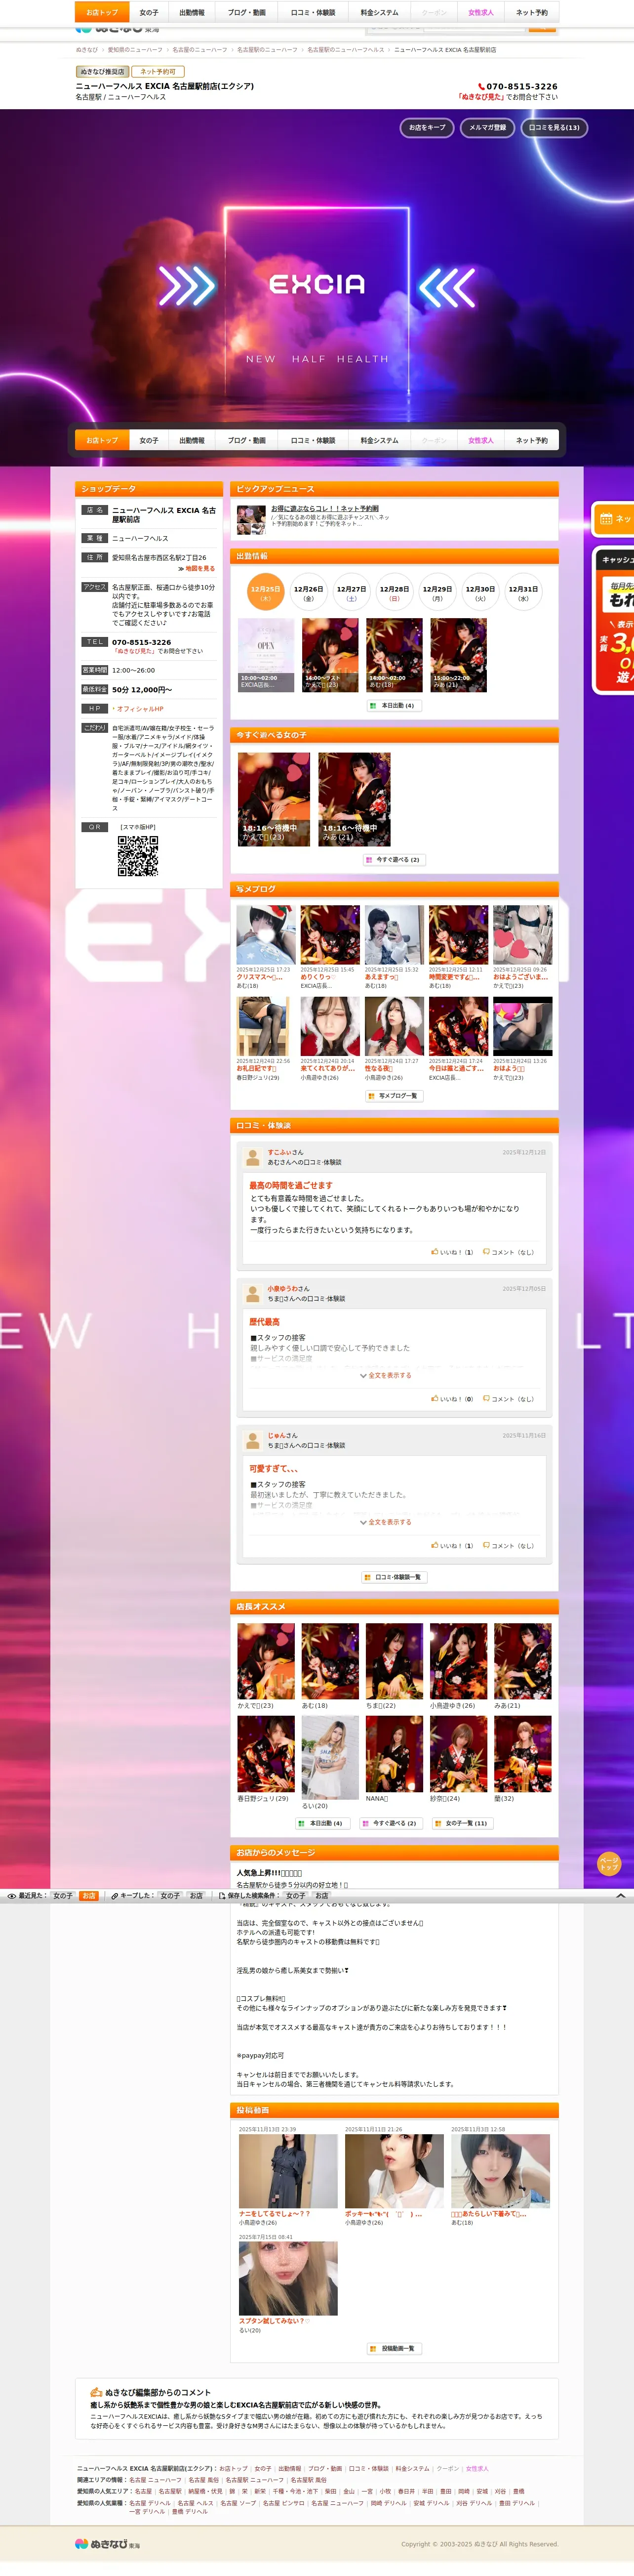This screenshot has width=634, height=2576.
Task: Select the 12月28日(日) schedule date
Action: click(x=394, y=592)
